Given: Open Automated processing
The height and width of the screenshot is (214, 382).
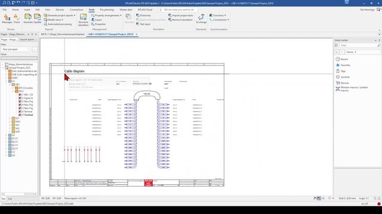Looking at the screenshot, I should point(58,24).
